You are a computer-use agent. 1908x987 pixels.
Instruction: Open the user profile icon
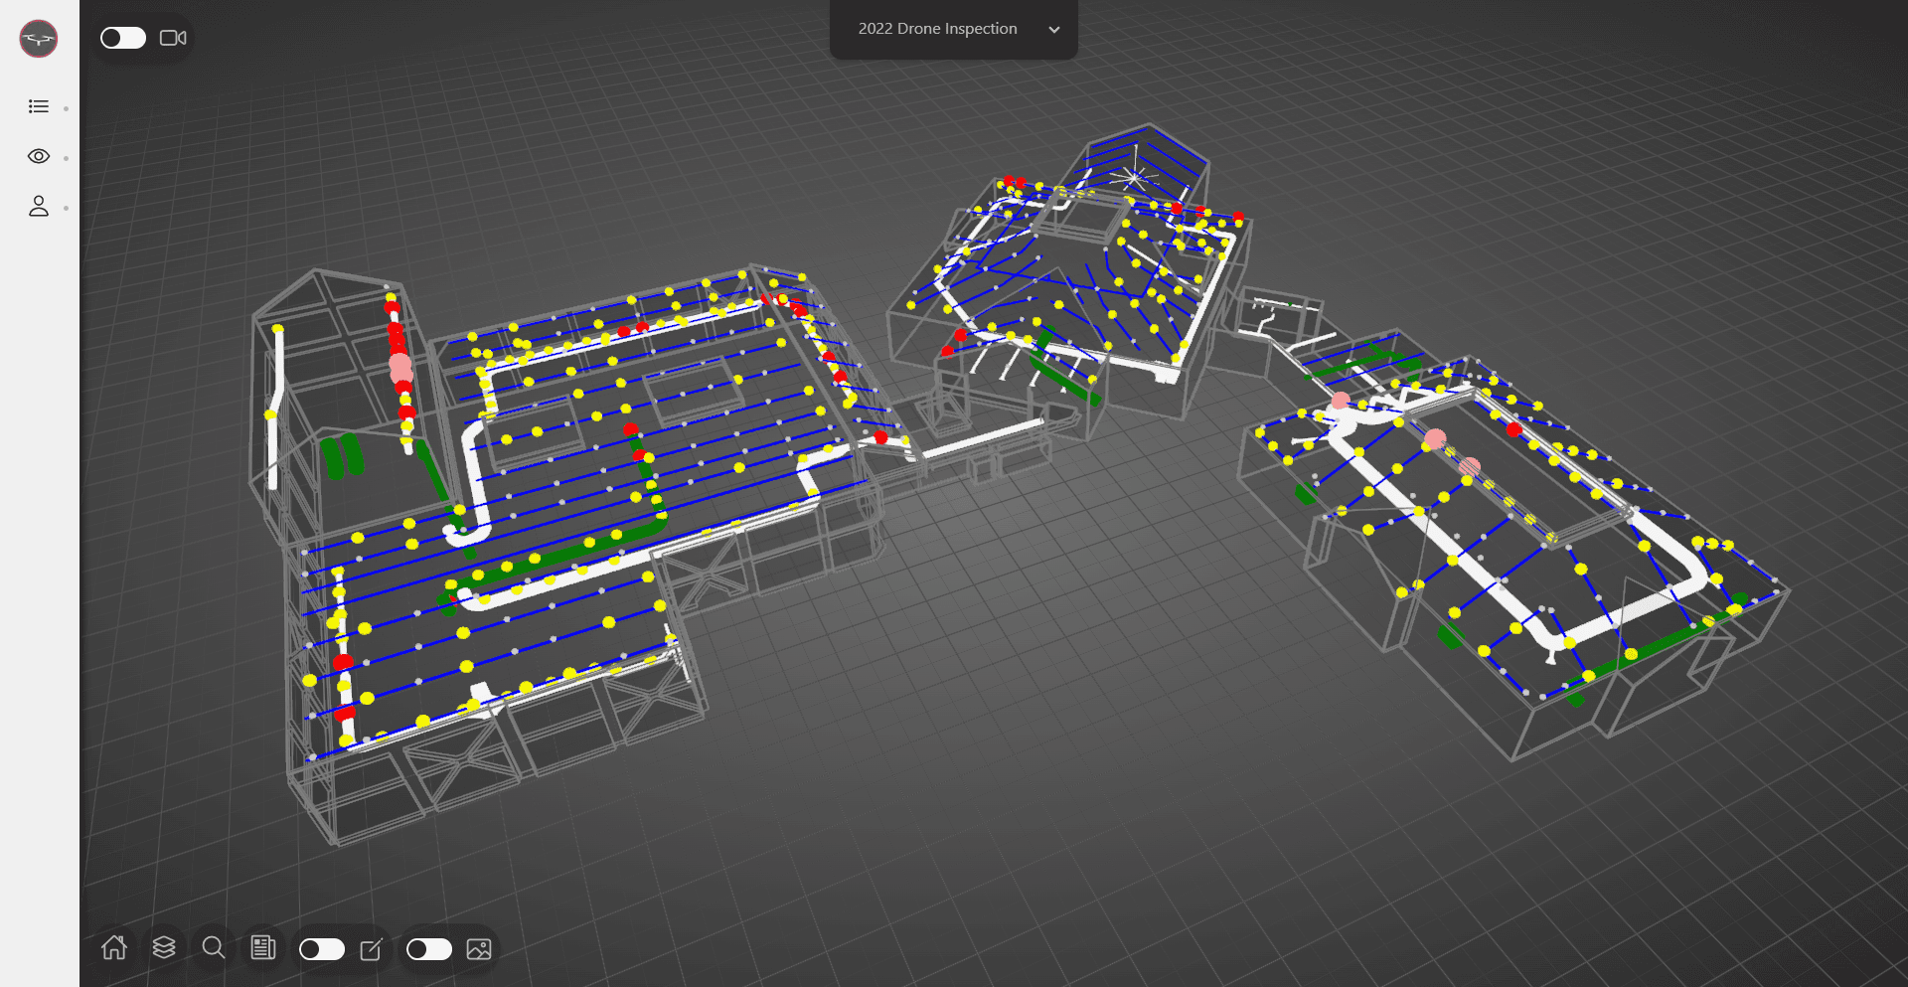click(39, 206)
